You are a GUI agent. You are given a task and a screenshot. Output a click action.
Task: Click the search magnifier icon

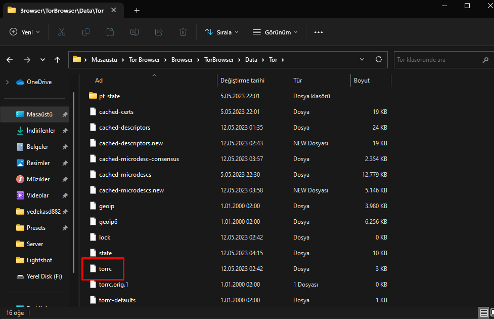[x=485, y=60]
